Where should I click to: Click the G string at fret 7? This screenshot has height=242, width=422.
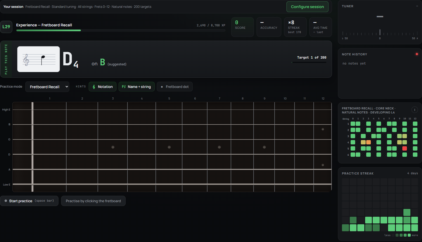[219, 139]
